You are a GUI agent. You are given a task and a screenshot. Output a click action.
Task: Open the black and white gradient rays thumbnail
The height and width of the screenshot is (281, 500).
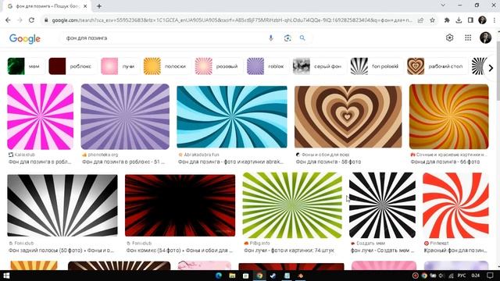pyautogui.click(x=62, y=205)
